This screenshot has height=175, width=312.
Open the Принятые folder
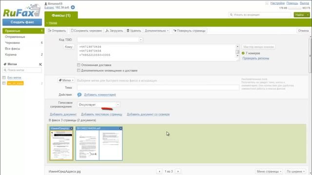click(23, 31)
